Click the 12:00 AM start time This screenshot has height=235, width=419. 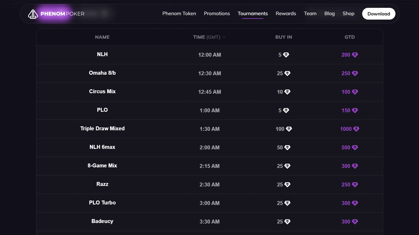click(x=210, y=55)
